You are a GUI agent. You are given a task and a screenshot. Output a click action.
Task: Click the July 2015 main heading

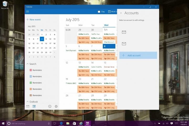click(x=72, y=20)
